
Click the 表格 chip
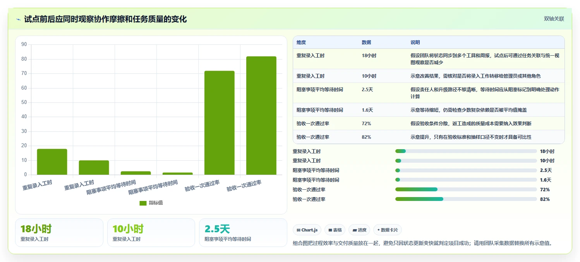pos(335,230)
